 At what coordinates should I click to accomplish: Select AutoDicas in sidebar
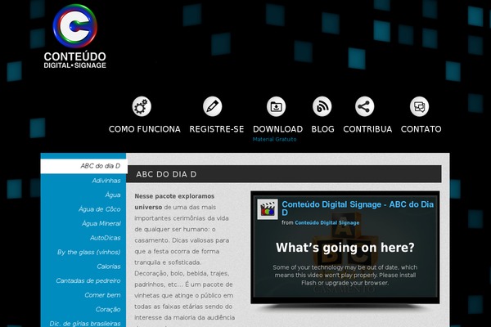click(x=106, y=238)
